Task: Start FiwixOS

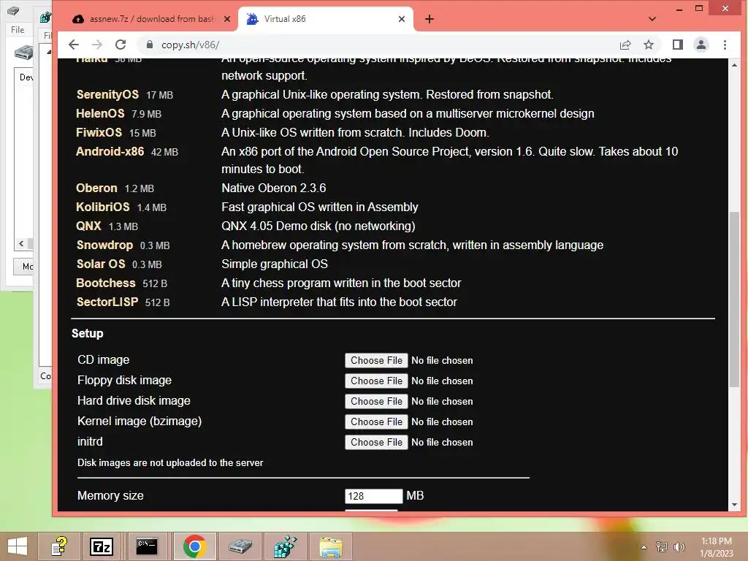Action: point(99,133)
